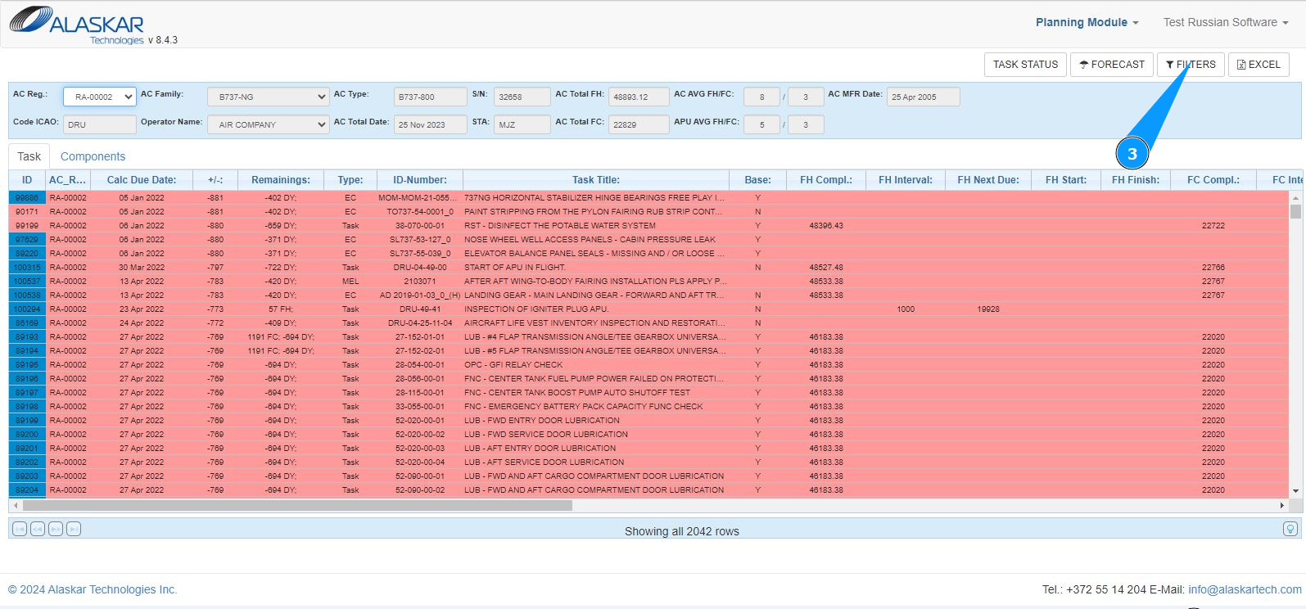Viewport: 1306px width, 609px height.
Task: Open the info@alaskartech.com email link
Action: coord(1245,589)
